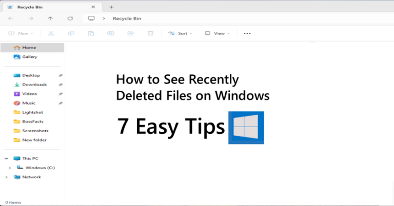Select Home in the sidebar
394x206 pixels.
pos(32,48)
